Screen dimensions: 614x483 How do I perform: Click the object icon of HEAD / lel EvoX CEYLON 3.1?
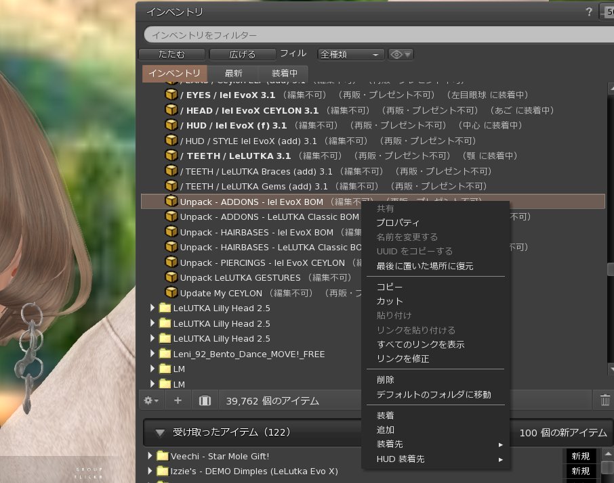[171, 110]
